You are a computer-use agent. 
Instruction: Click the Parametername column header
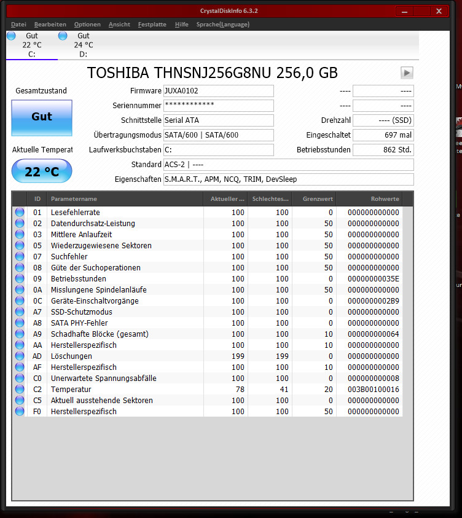125,199
